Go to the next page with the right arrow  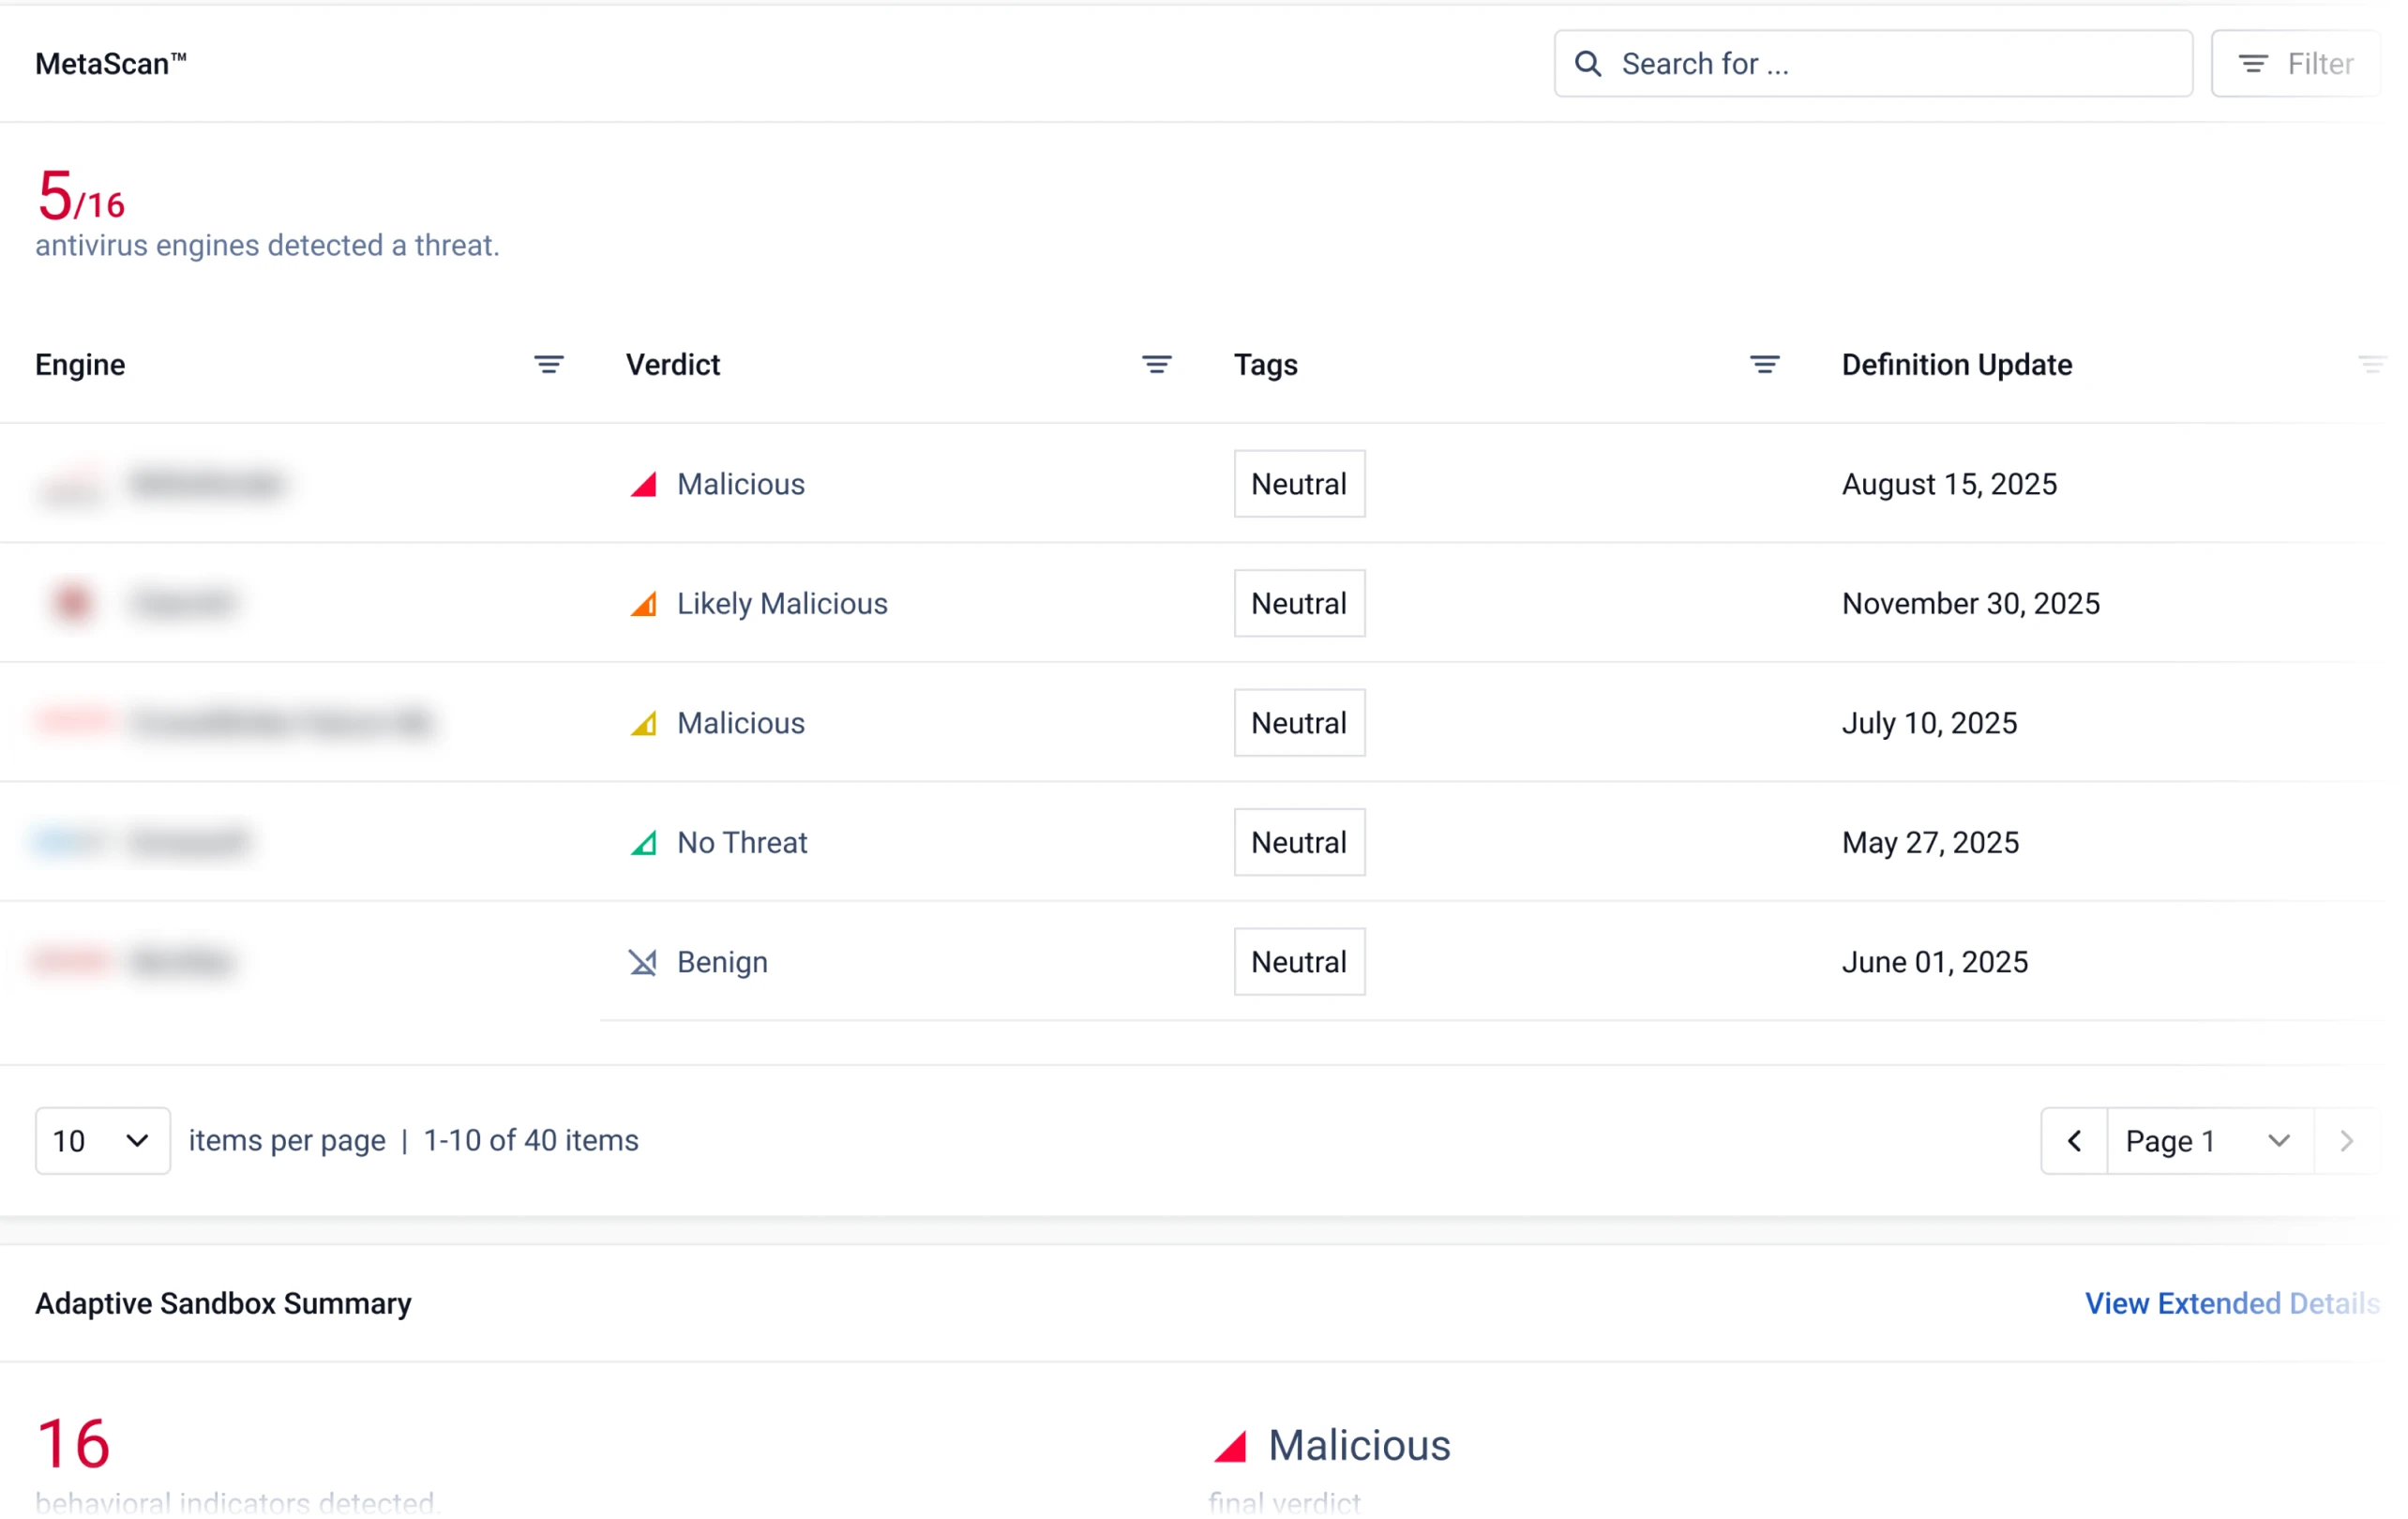tap(2346, 1140)
